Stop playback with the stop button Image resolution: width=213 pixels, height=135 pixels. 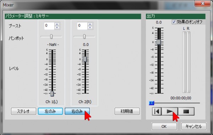click(186, 111)
